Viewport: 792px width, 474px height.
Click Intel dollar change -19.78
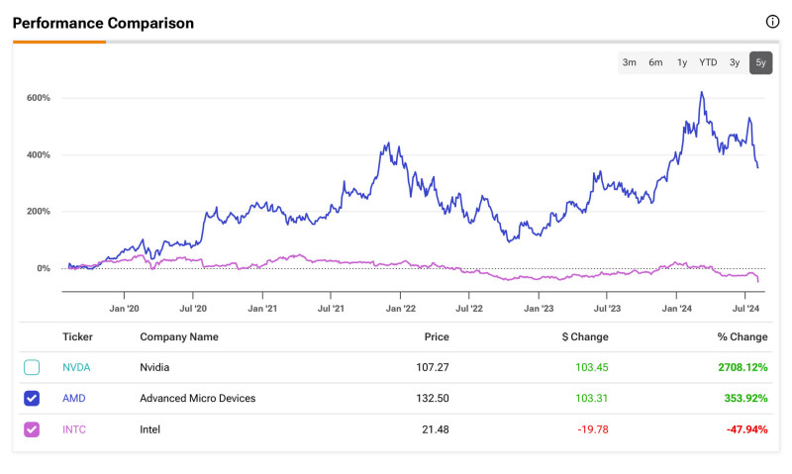pos(593,429)
